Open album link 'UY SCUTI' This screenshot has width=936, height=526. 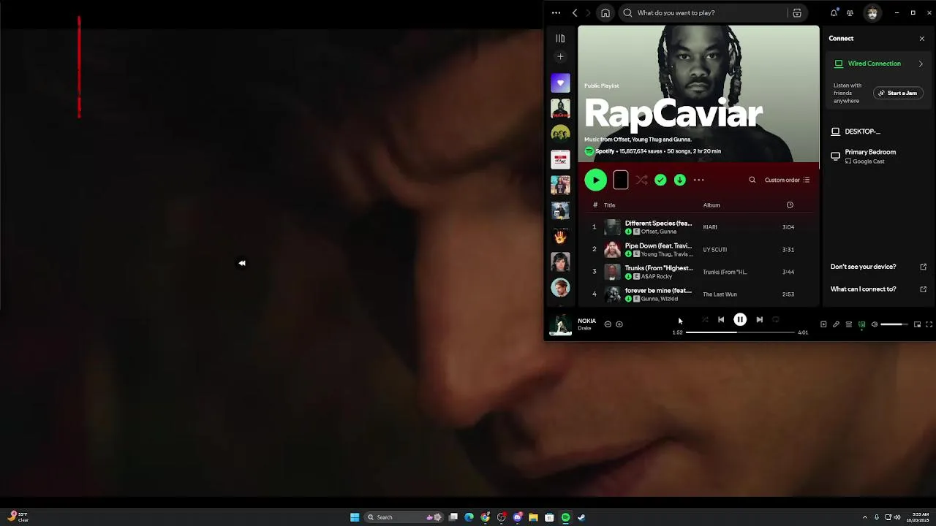tap(714, 250)
